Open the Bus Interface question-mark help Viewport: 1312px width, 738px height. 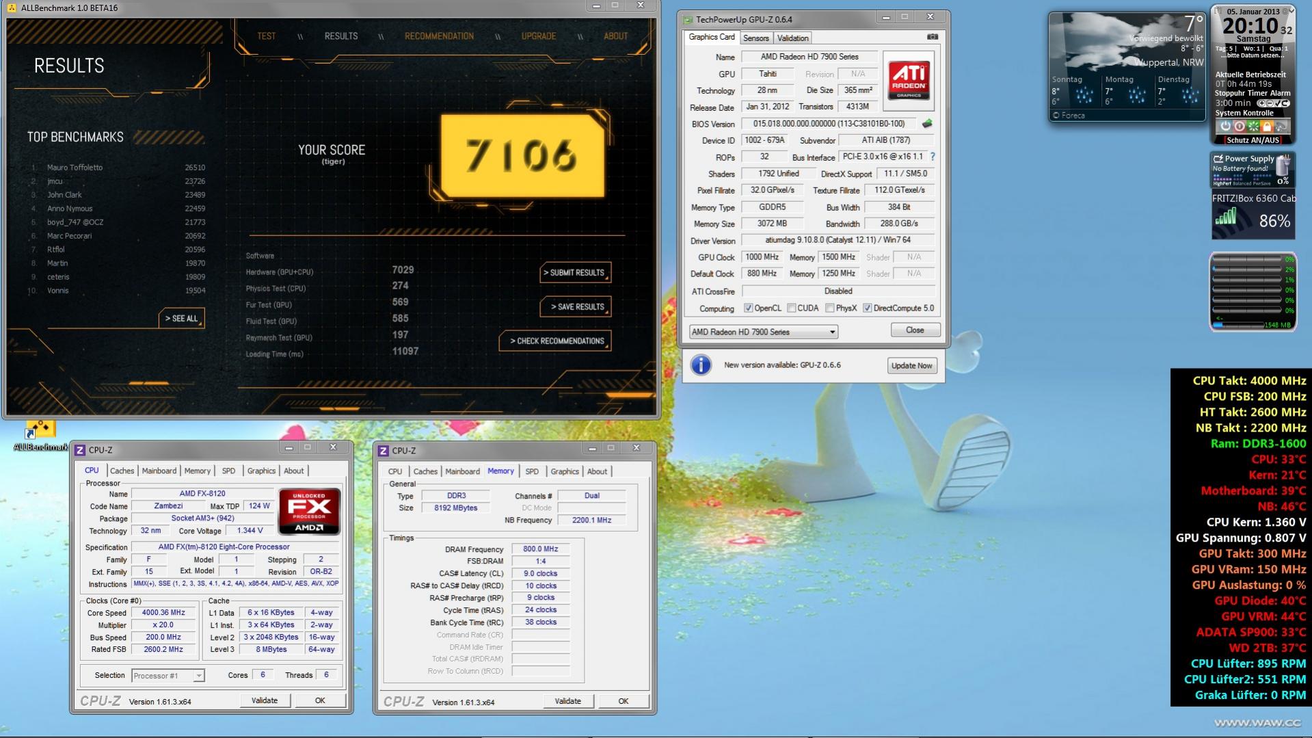(932, 157)
